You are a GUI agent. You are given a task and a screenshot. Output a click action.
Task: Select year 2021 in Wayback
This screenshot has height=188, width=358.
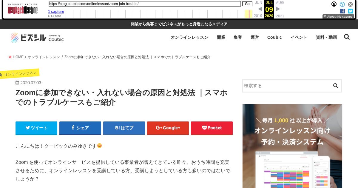click(280, 16)
